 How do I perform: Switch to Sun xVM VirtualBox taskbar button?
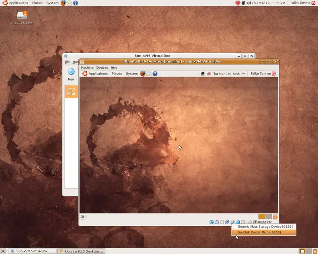point(33,251)
